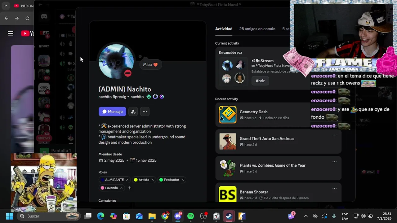Click the do-not-disturb status indicator on avatar
The width and height of the screenshot is (397, 223).
(x=128, y=73)
